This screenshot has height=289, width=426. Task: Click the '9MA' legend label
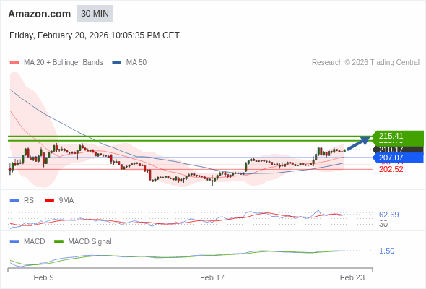pos(66,201)
